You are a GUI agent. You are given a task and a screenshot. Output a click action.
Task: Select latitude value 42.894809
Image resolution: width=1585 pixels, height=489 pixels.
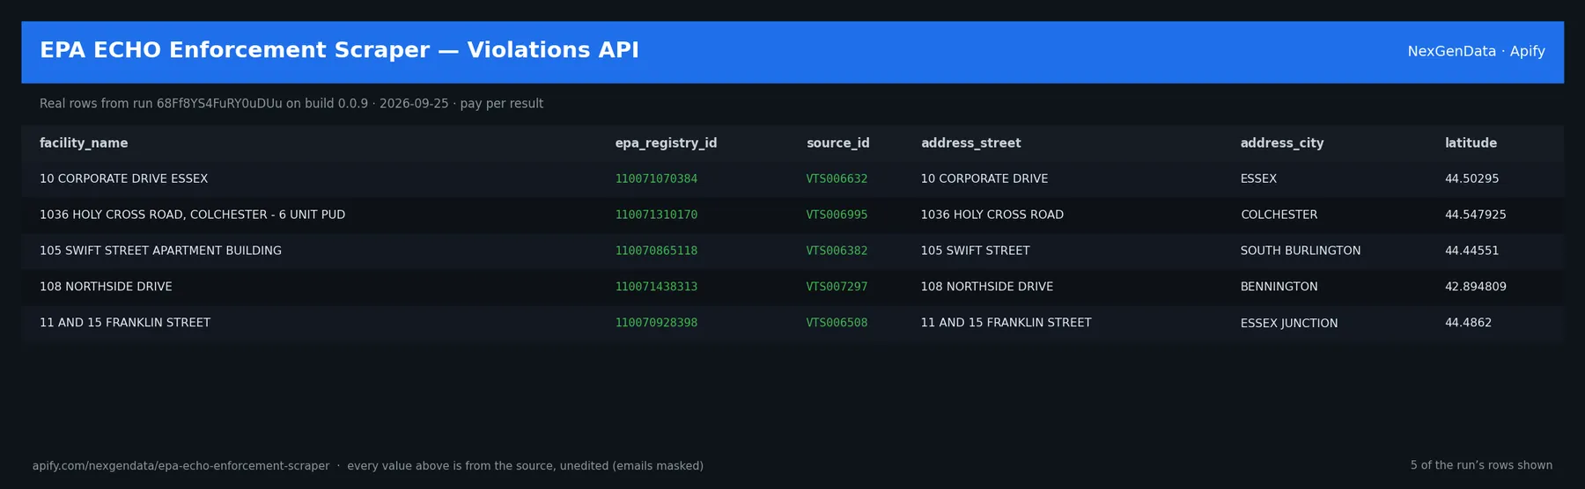coord(1475,287)
